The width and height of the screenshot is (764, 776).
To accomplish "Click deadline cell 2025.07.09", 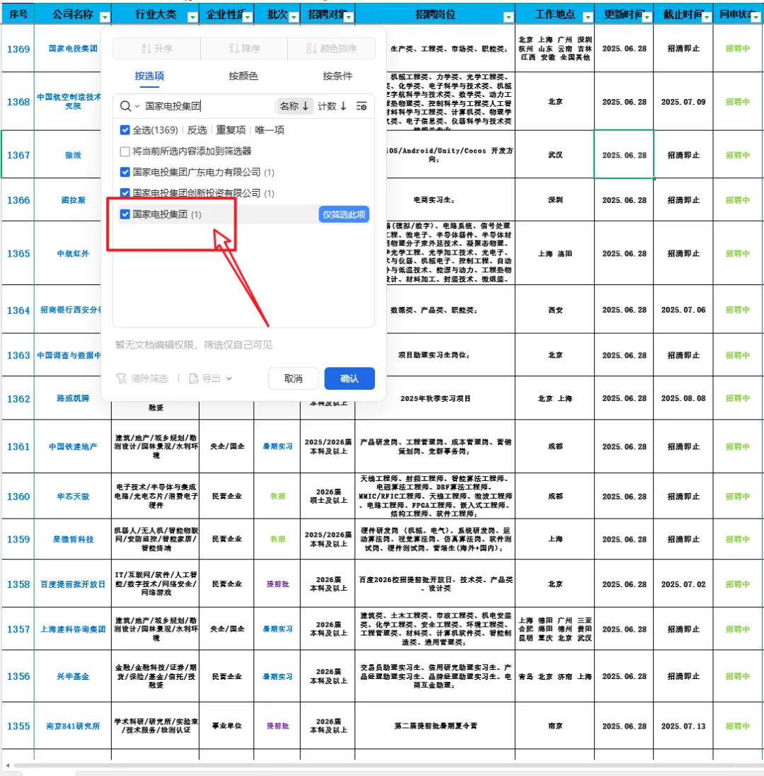I will coord(683,101).
